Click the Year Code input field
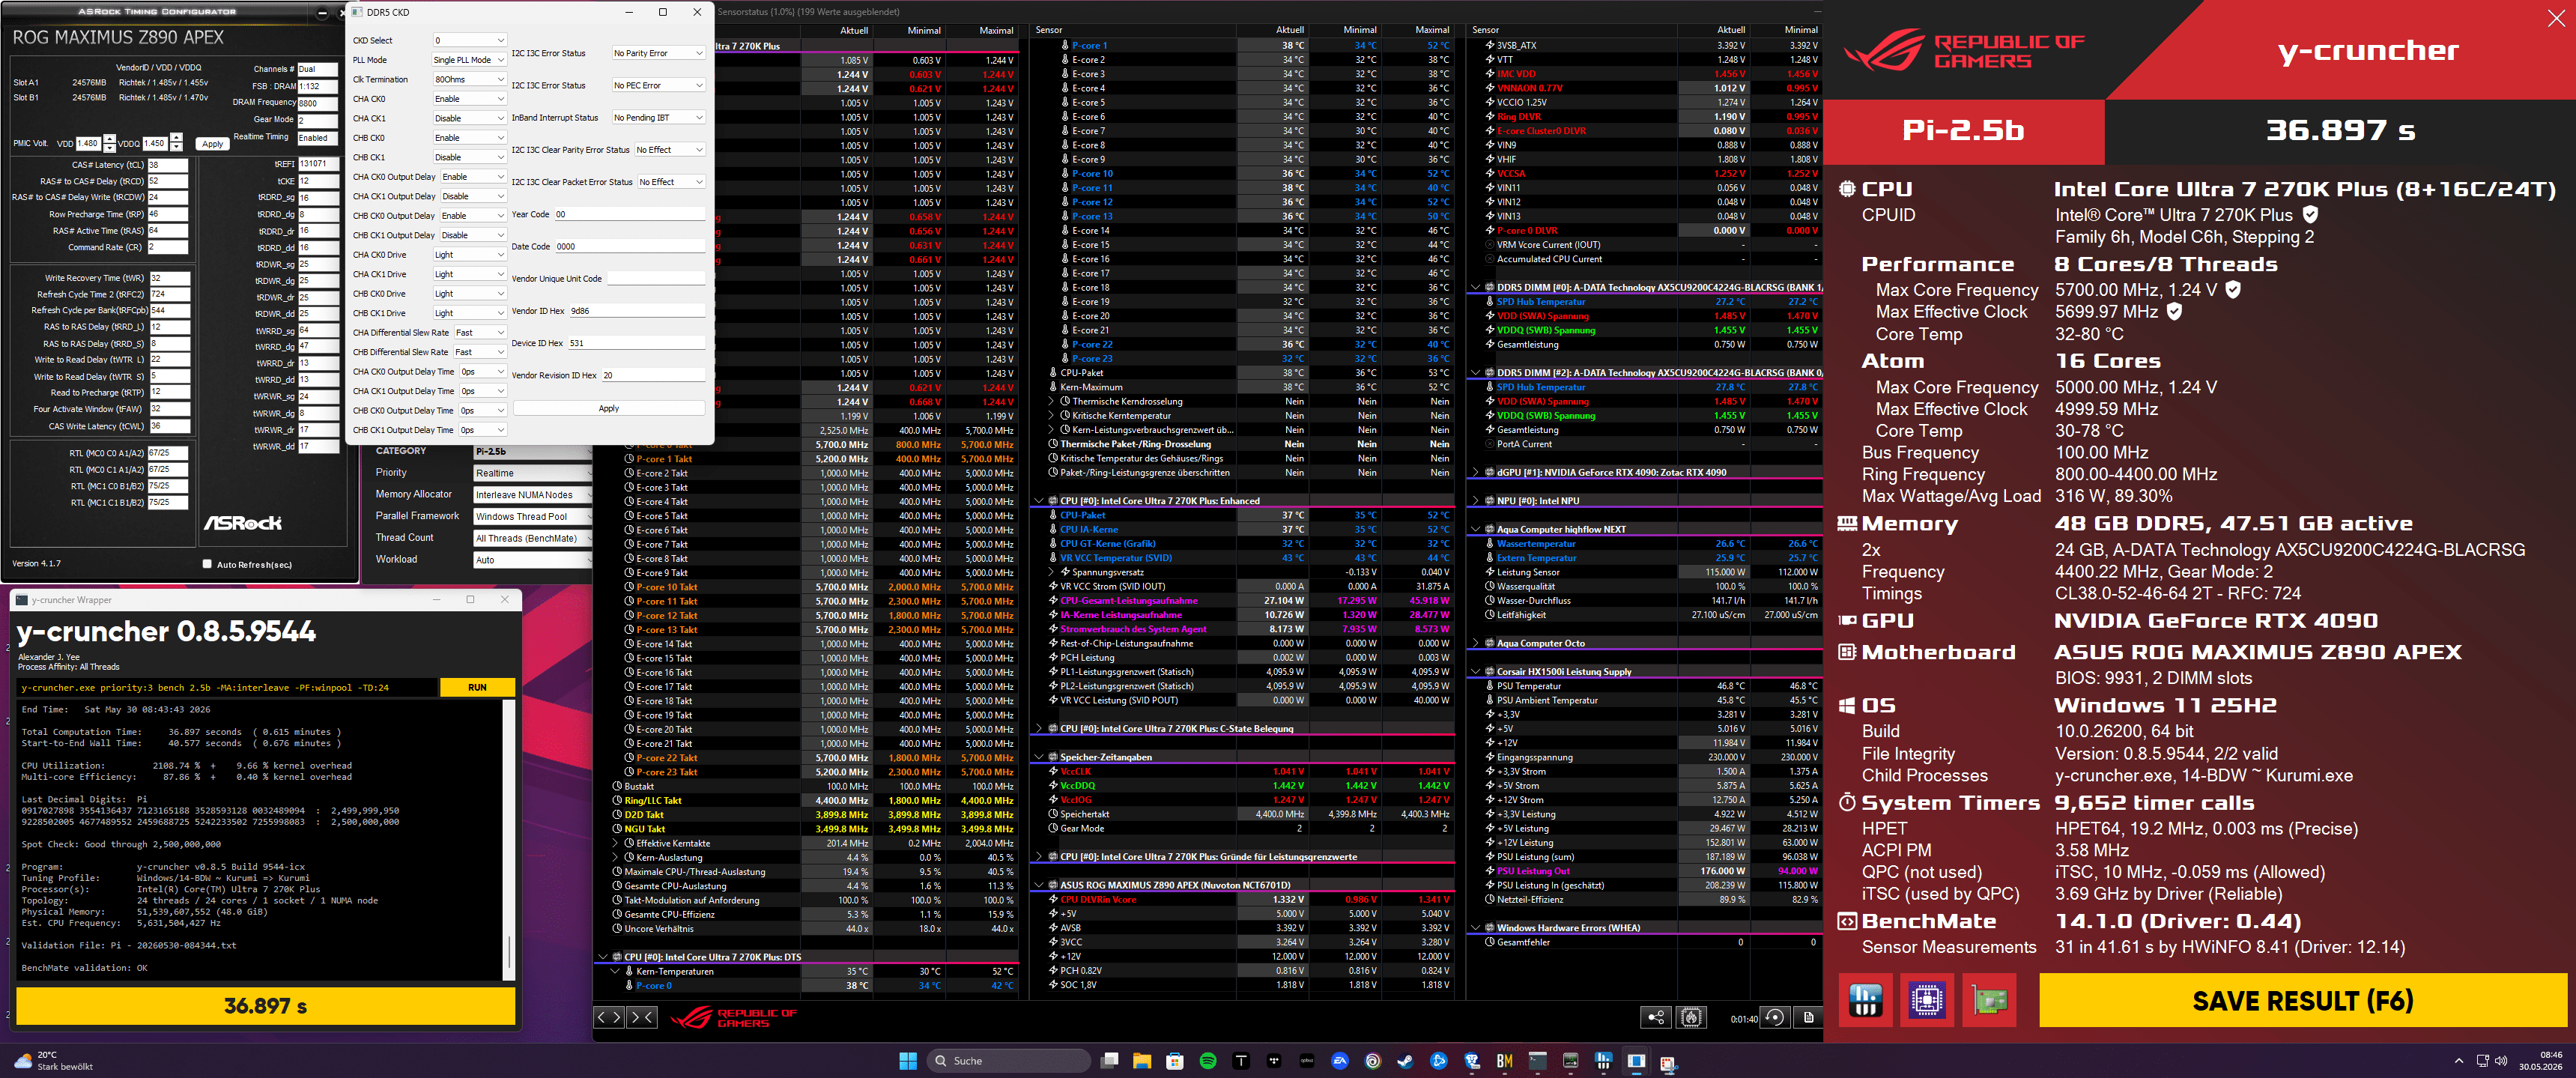Image resolution: width=2576 pixels, height=1078 pixels. pos(630,214)
